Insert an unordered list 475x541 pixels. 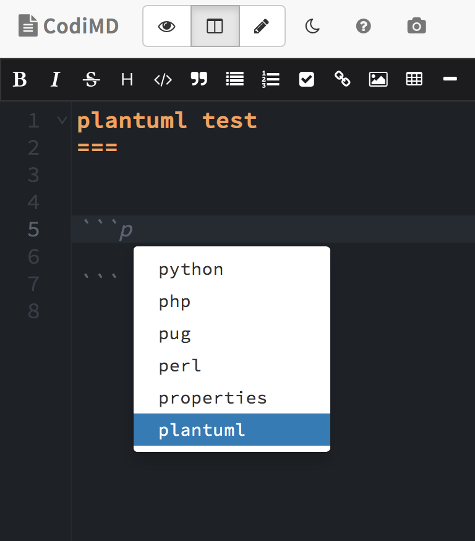click(234, 79)
